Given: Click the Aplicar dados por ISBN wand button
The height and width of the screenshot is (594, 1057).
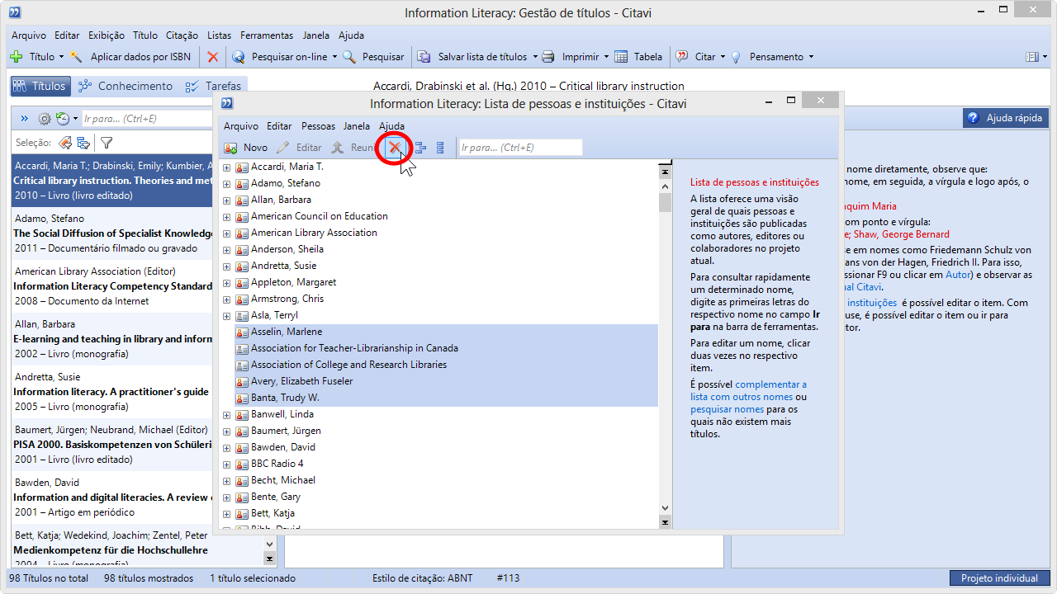Looking at the screenshot, I should [130, 57].
